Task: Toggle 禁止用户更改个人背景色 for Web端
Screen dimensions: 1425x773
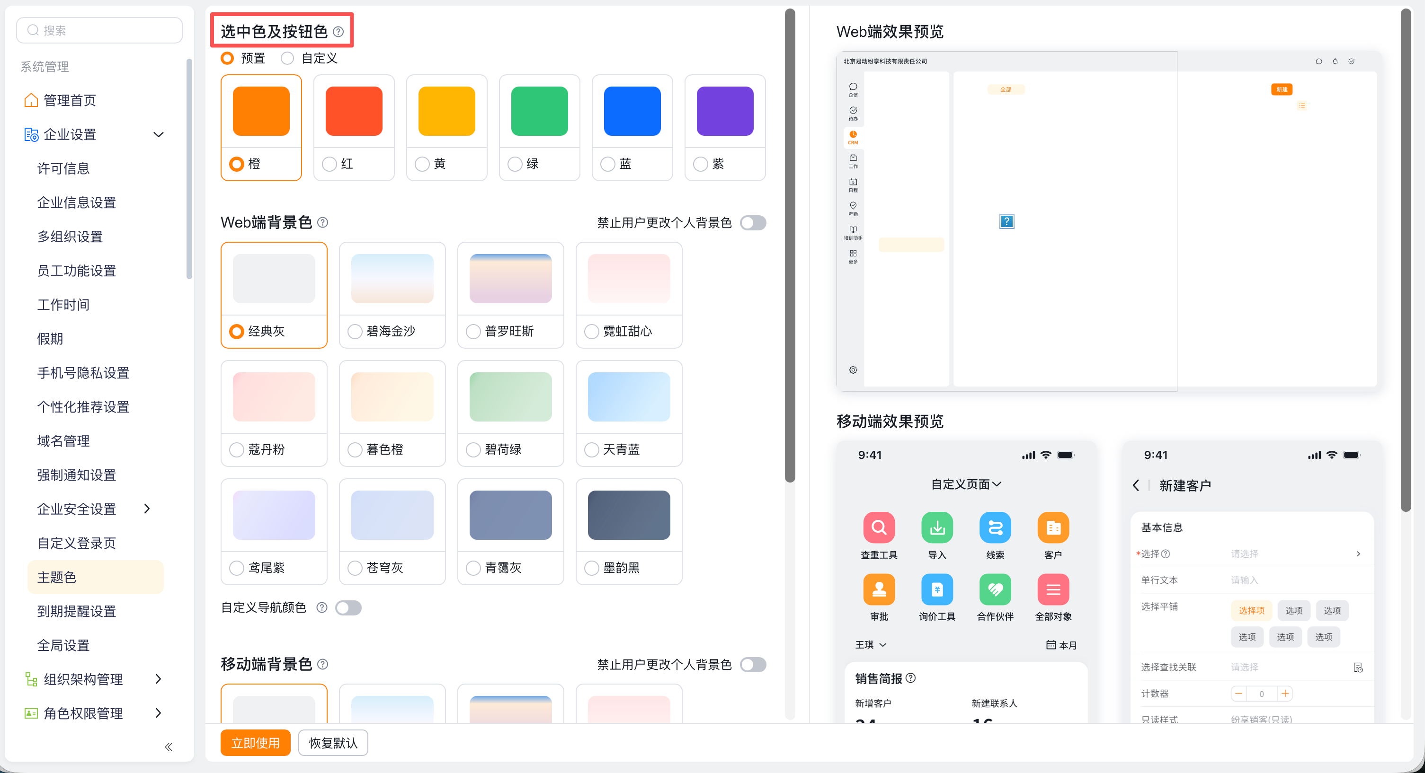Action: (x=753, y=223)
